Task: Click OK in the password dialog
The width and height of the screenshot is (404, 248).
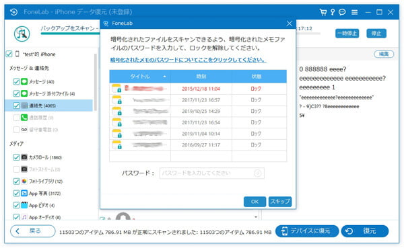Action: pos(255,202)
